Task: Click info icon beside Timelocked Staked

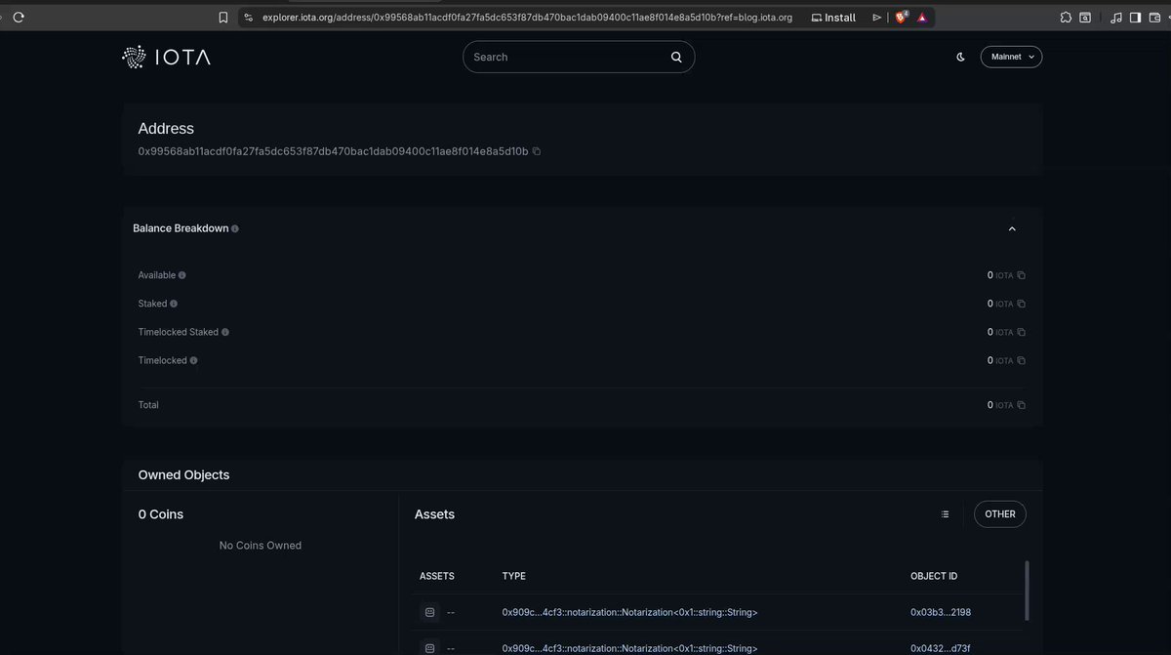Action: pos(225,332)
